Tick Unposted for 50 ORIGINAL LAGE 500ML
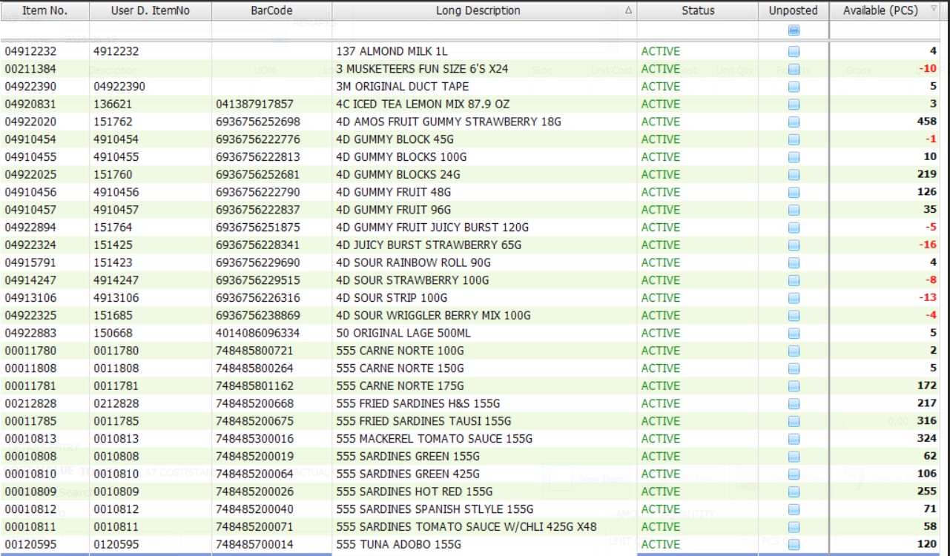The width and height of the screenshot is (950, 556). click(794, 333)
